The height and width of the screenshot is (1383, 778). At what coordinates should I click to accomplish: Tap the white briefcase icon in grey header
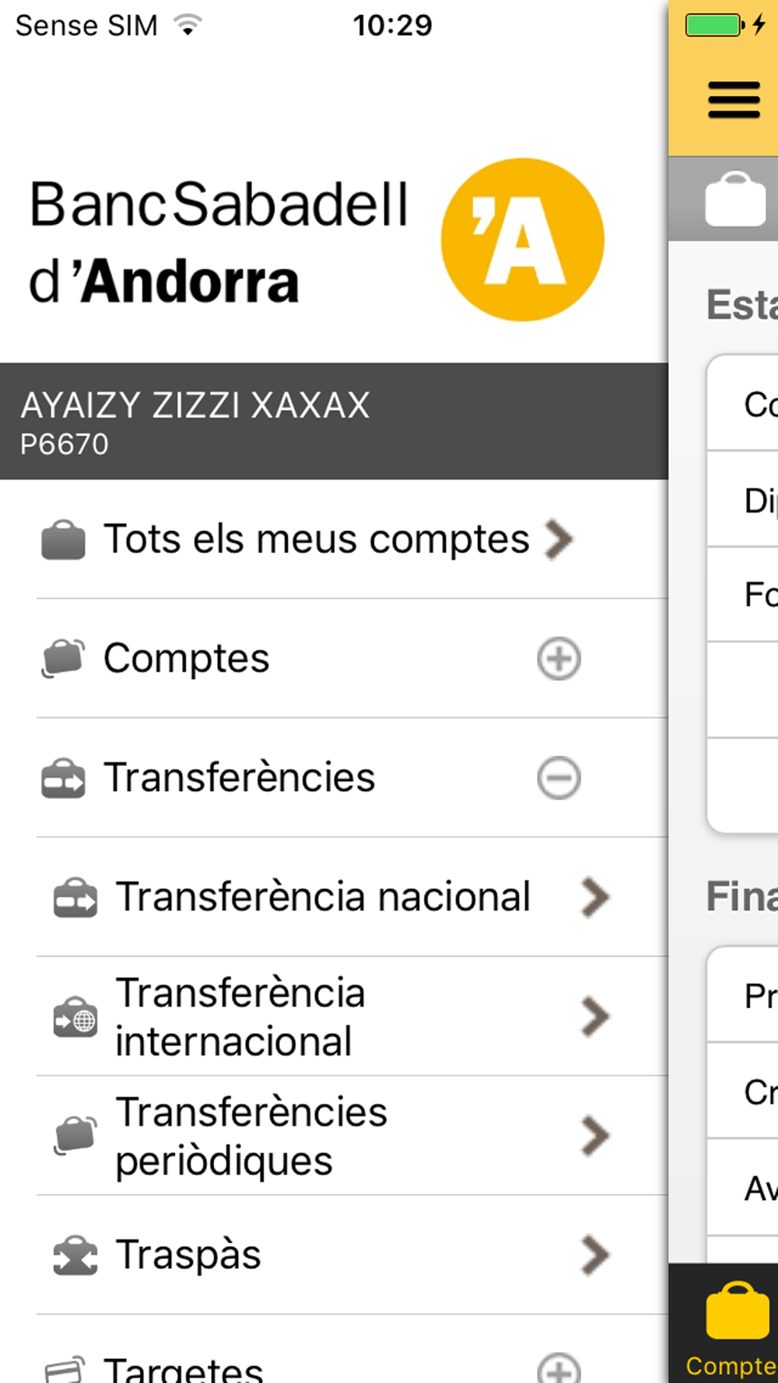(735, 199)
